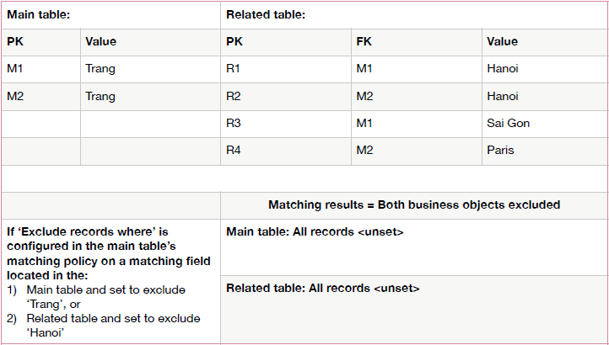The height and width of the screenshot is (345, 609).
Task: Click the Trang value in the M2 row
Action: 100,96
